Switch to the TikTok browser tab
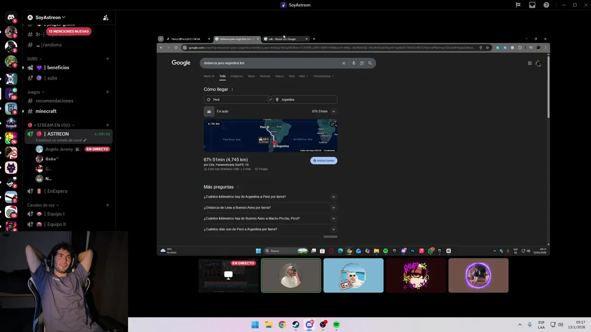The image size is (591, 332). click(188, 39)
